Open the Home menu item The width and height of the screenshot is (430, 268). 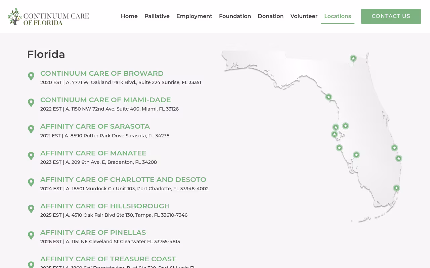(x=129, y=16)
